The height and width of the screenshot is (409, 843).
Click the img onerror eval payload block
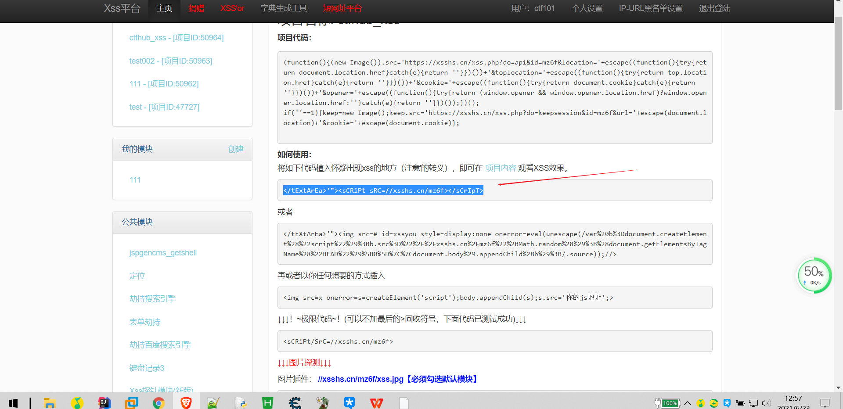(495, 244)
